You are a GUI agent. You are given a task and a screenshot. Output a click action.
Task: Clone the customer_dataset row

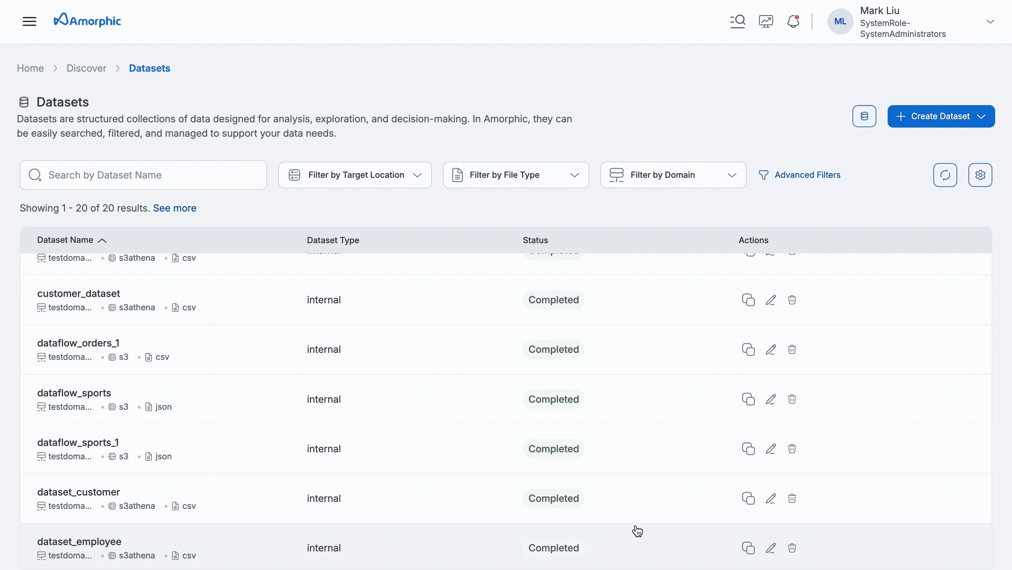point(748,300)
